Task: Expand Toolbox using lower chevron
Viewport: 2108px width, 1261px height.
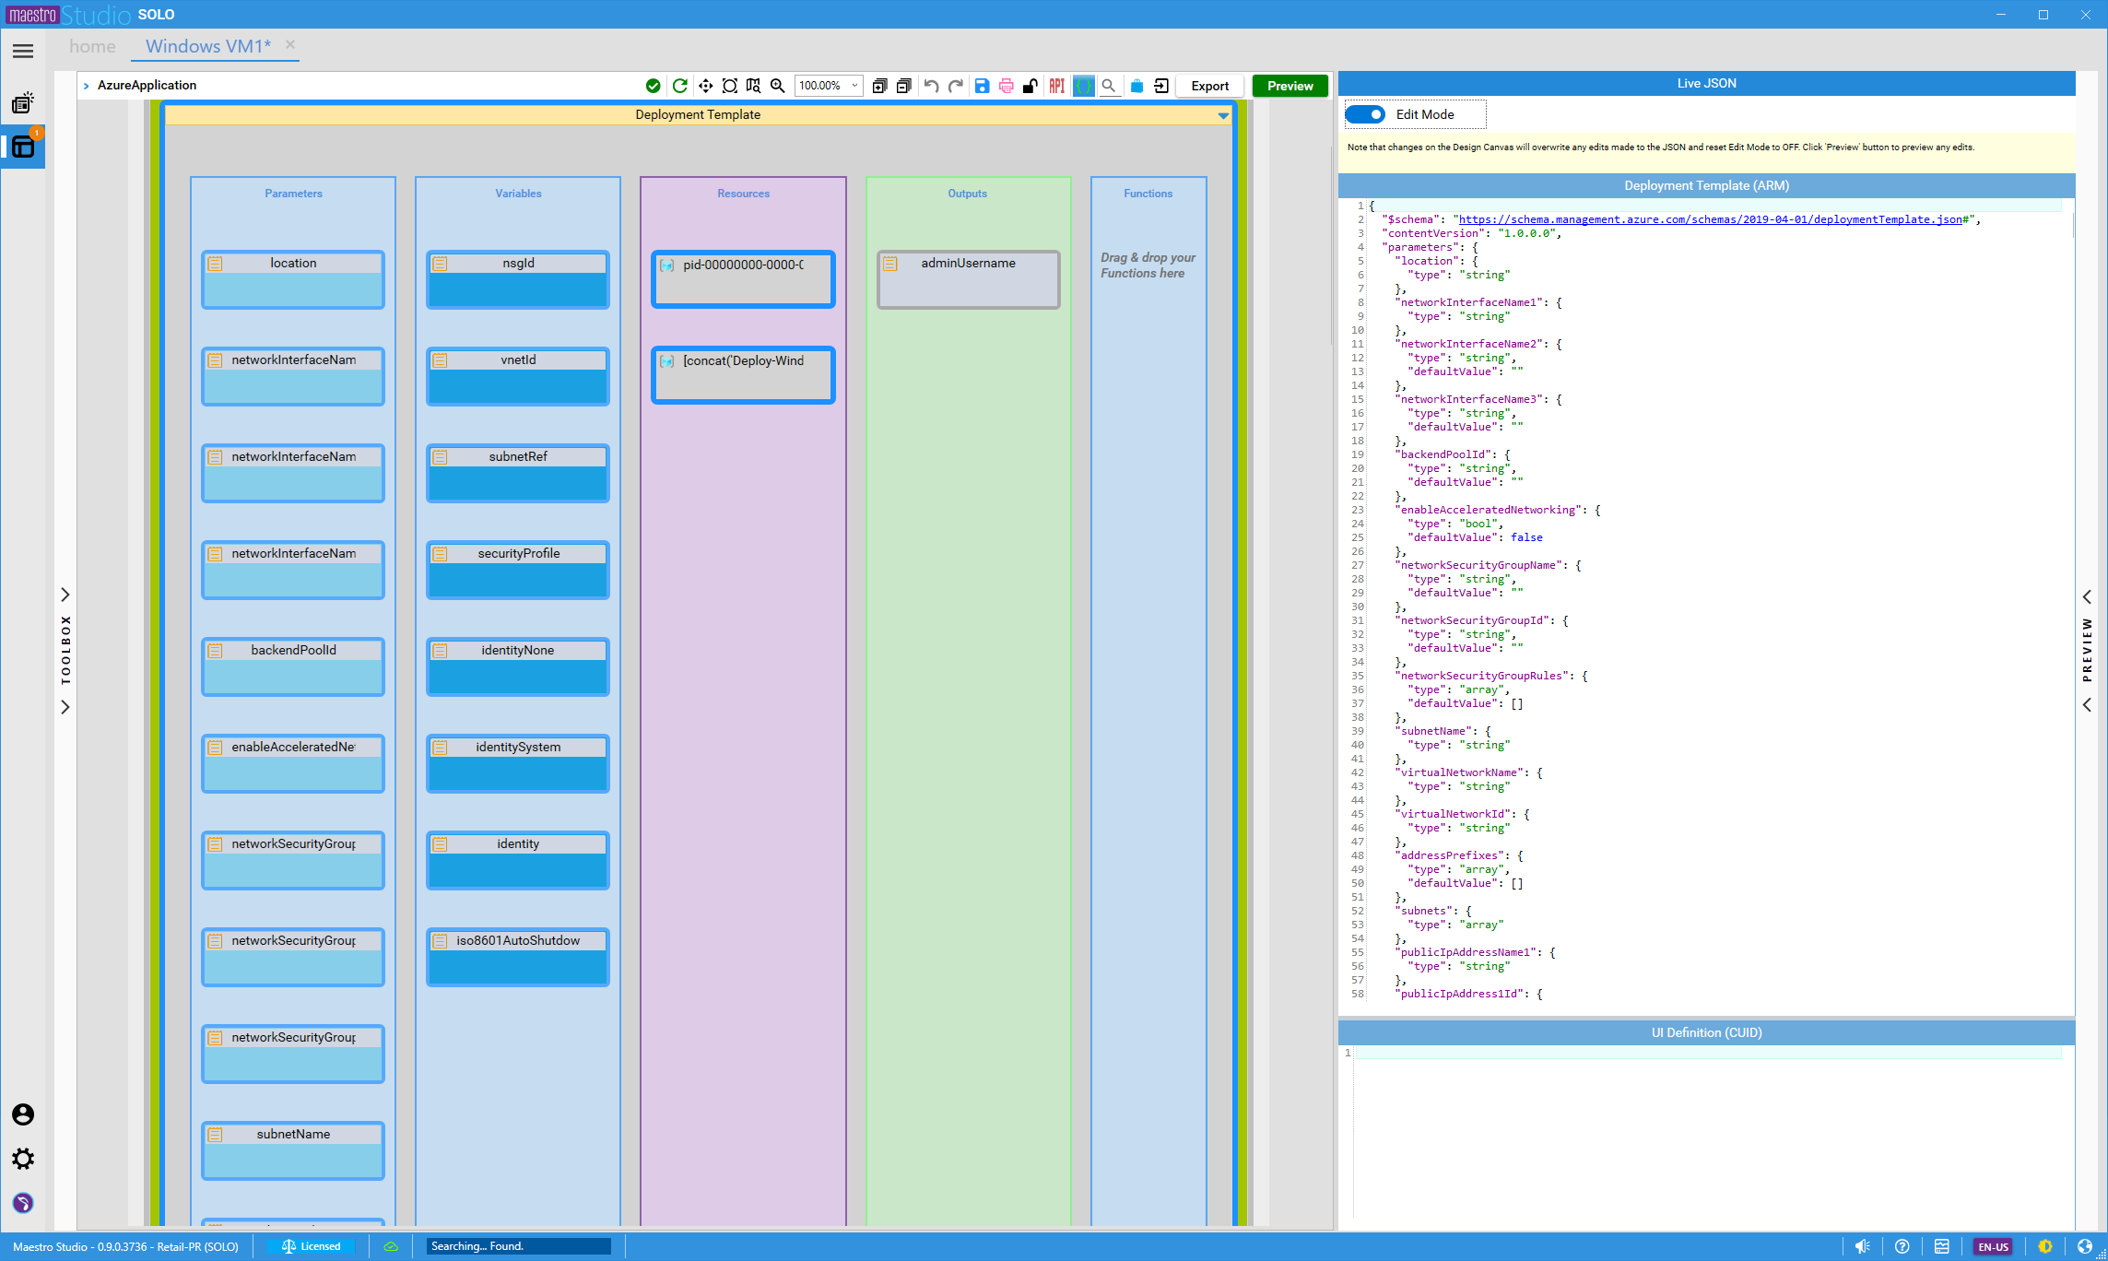Action: click(x=65, y=707)
